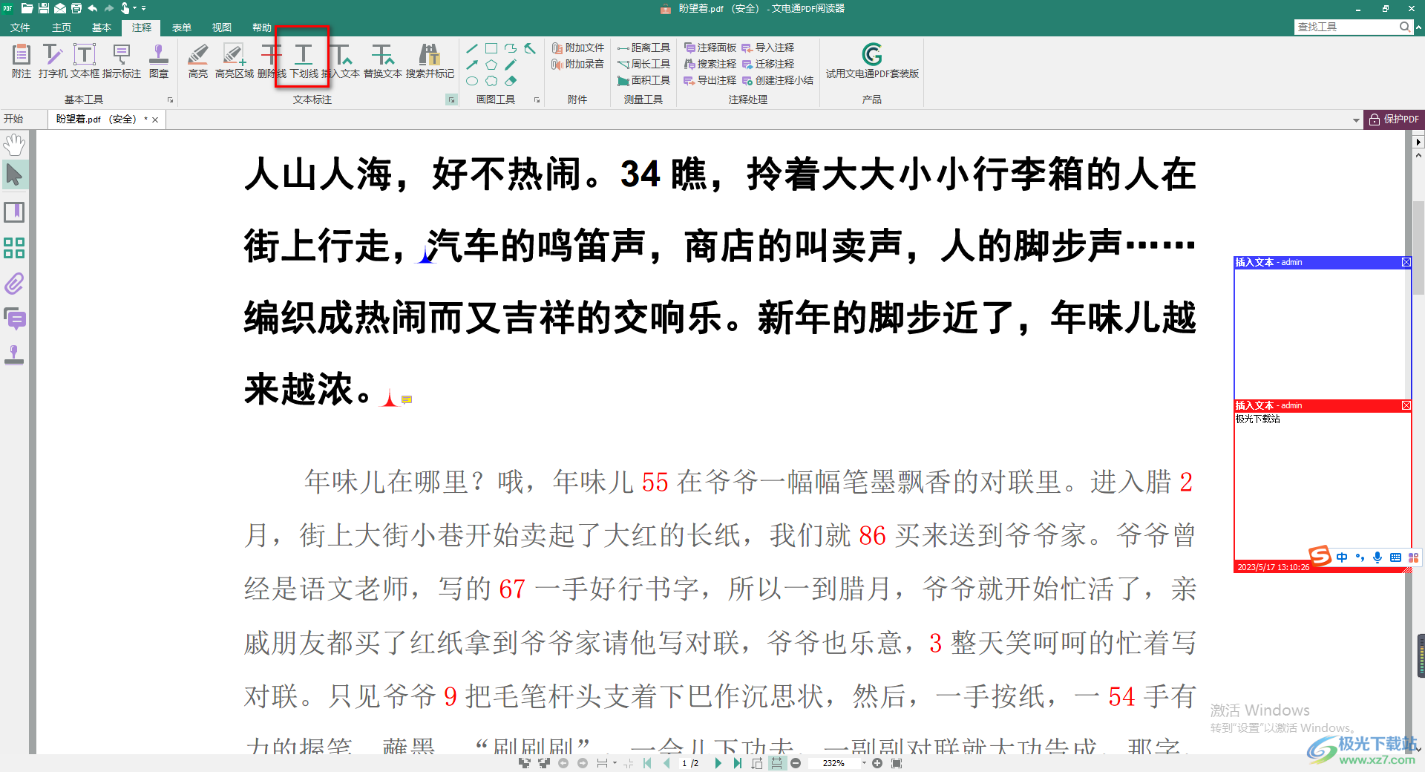Go to next page arrow in status bar
Viewport: 1425px width, 772px height.
(718, 763)
